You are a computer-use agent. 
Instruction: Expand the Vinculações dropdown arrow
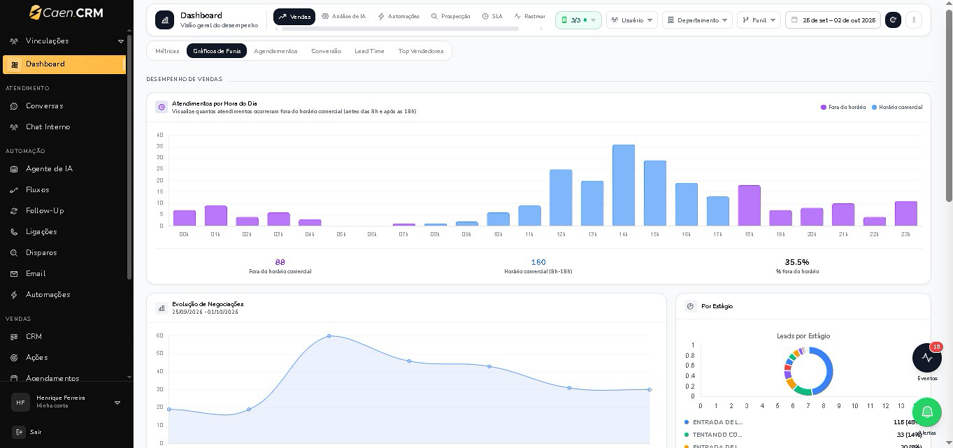pyautogui.click(x=120, y=41)
